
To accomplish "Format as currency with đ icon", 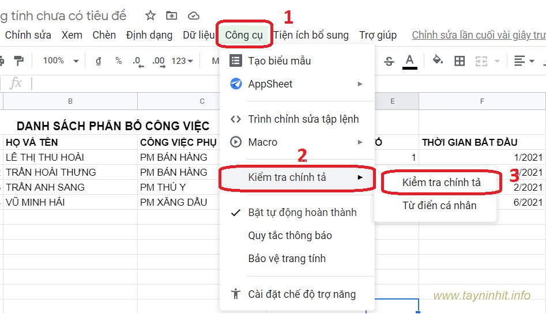I will [x=99, y=60].
